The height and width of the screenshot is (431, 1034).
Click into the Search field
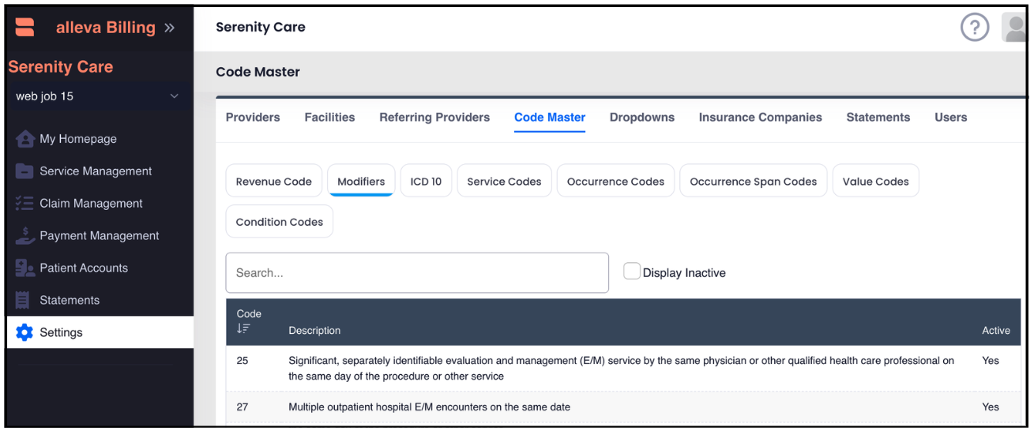point(416,273)
